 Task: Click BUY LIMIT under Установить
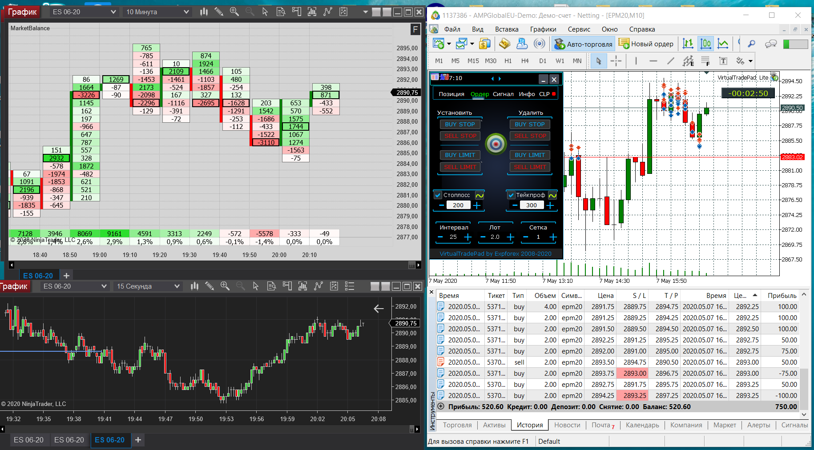(460, 155)
